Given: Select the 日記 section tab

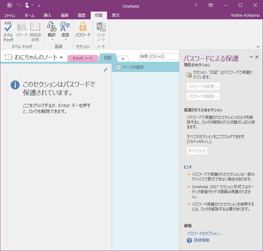Looking at the screenshot, I should [x=107, y=58].
